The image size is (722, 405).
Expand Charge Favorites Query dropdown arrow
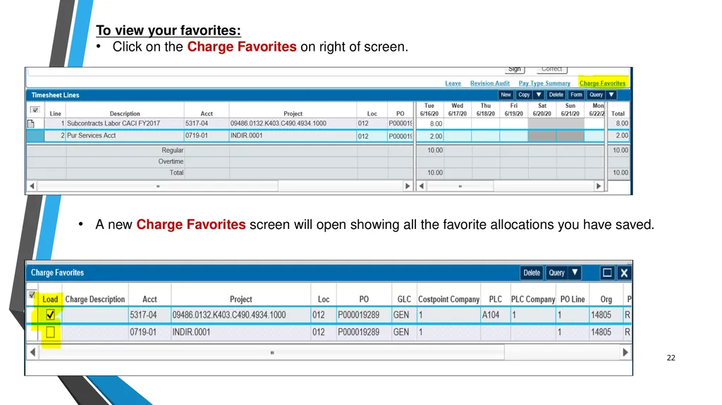pyautogui.click(x=575, y=273)
